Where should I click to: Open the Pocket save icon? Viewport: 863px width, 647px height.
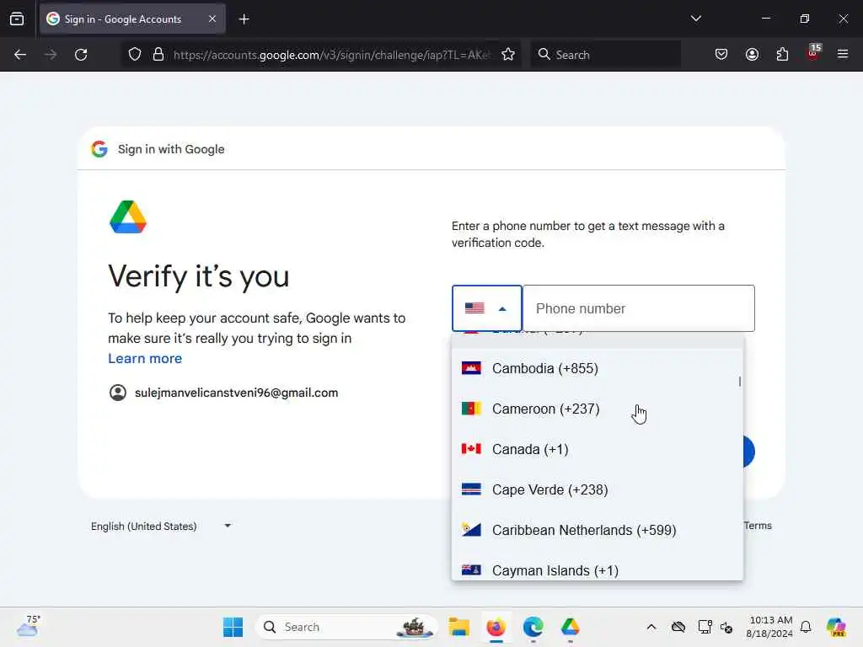tap(721, 55)
